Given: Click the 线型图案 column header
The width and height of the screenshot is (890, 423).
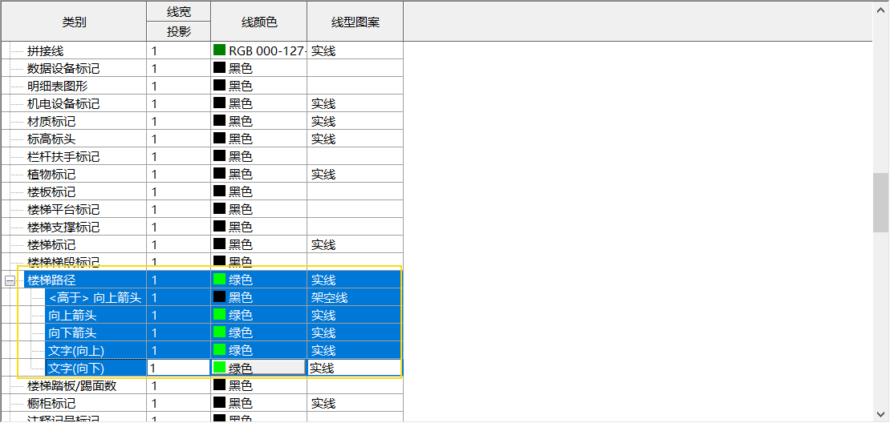Looking at the screenshot, I should coord(355,22).
